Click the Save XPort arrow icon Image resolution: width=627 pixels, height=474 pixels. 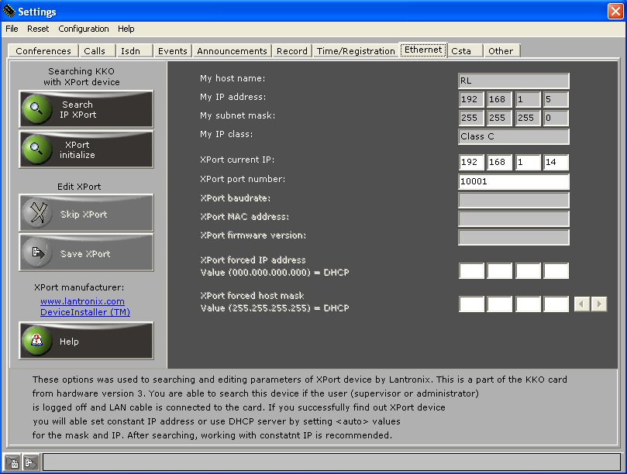click(x=36, y=252)
